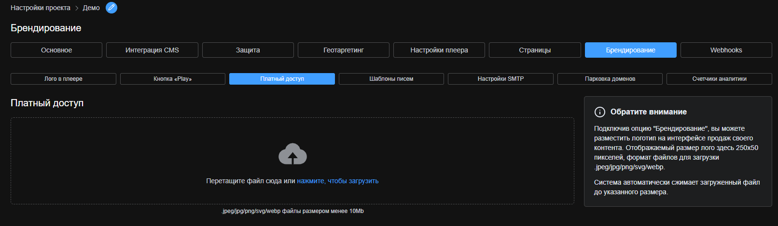This screenshot has height=226, width=778.
Task: Click the Демо breadcrumb item
Action: [x=91, y=8]
